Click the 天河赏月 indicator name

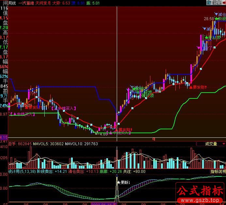(44, 3)
